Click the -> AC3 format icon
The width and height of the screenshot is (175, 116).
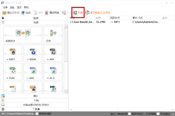(x=53, y=72)
